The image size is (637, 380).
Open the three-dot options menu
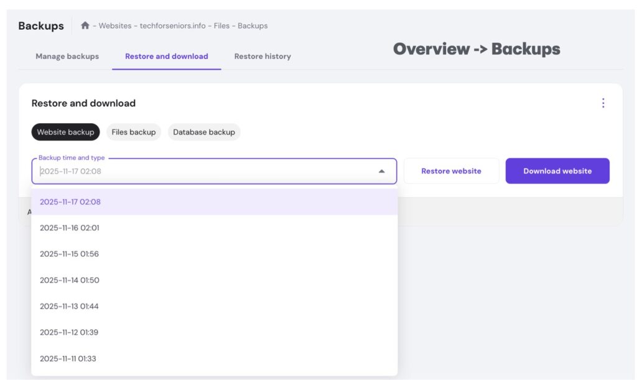click(603, 103)
